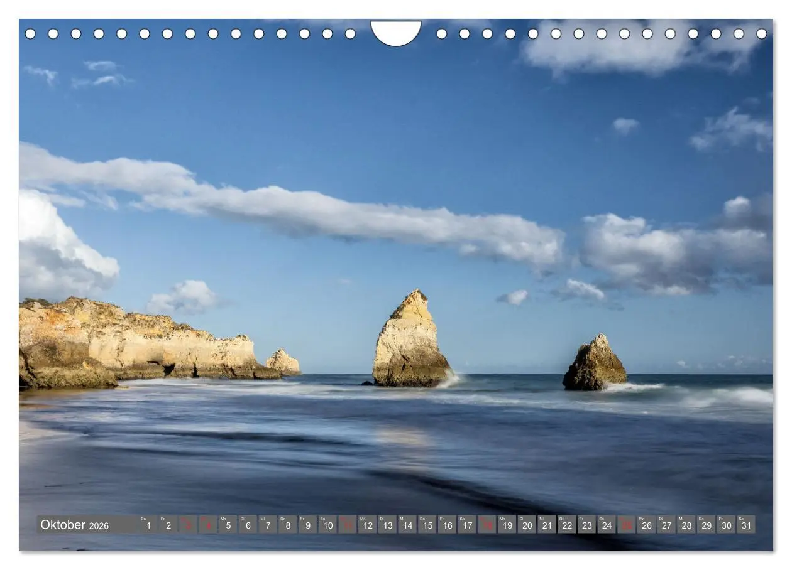The image size is (792, 570).
Task: Select day 26 in the date strip
Action: (x=646, y=525)
